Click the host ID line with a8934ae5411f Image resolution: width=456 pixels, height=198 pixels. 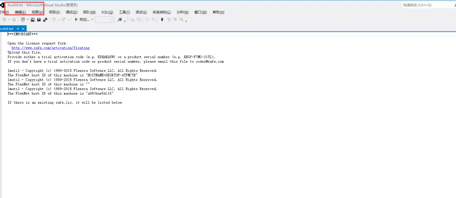pos(60,93)
